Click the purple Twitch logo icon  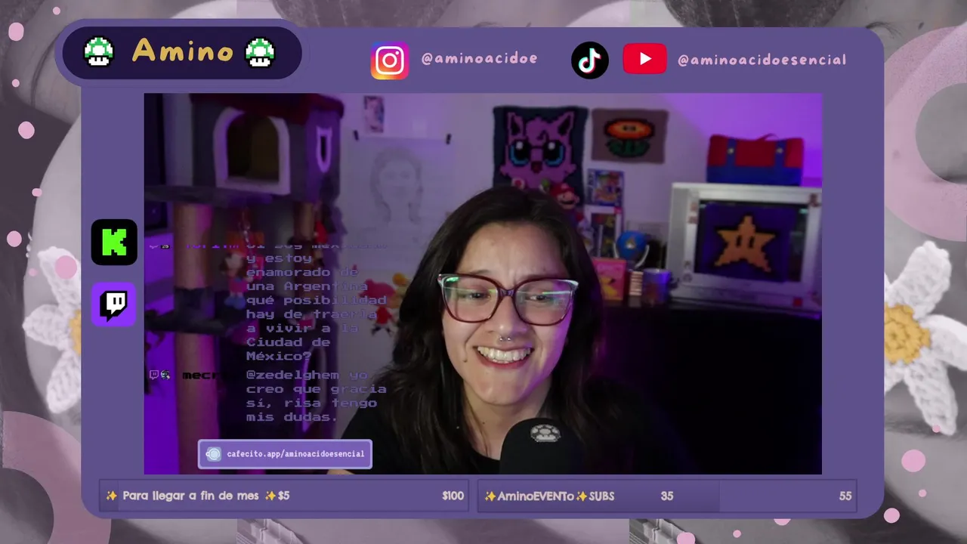coord(114,304)
